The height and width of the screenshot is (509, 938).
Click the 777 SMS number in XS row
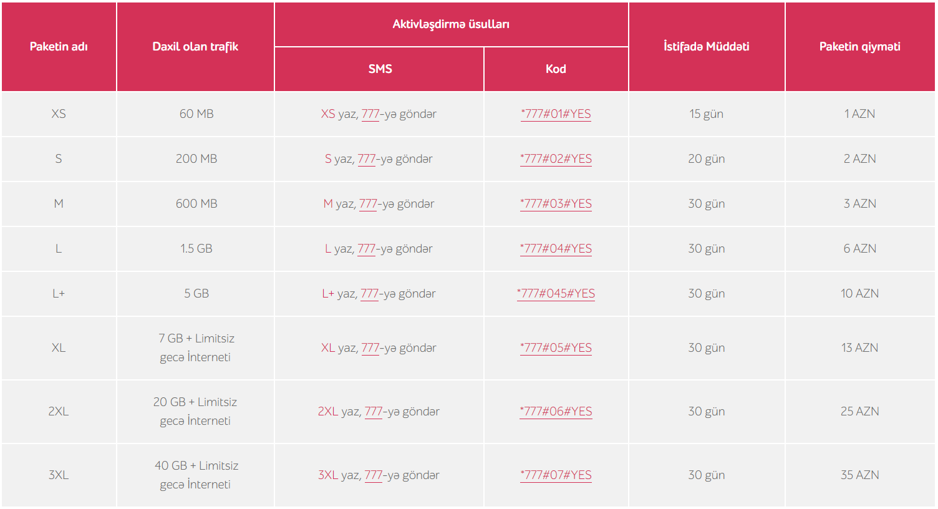370,114
